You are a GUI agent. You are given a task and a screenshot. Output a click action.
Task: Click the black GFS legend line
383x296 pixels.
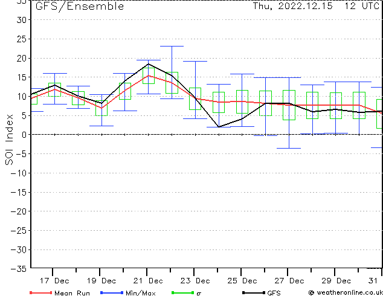click(254, 292)
